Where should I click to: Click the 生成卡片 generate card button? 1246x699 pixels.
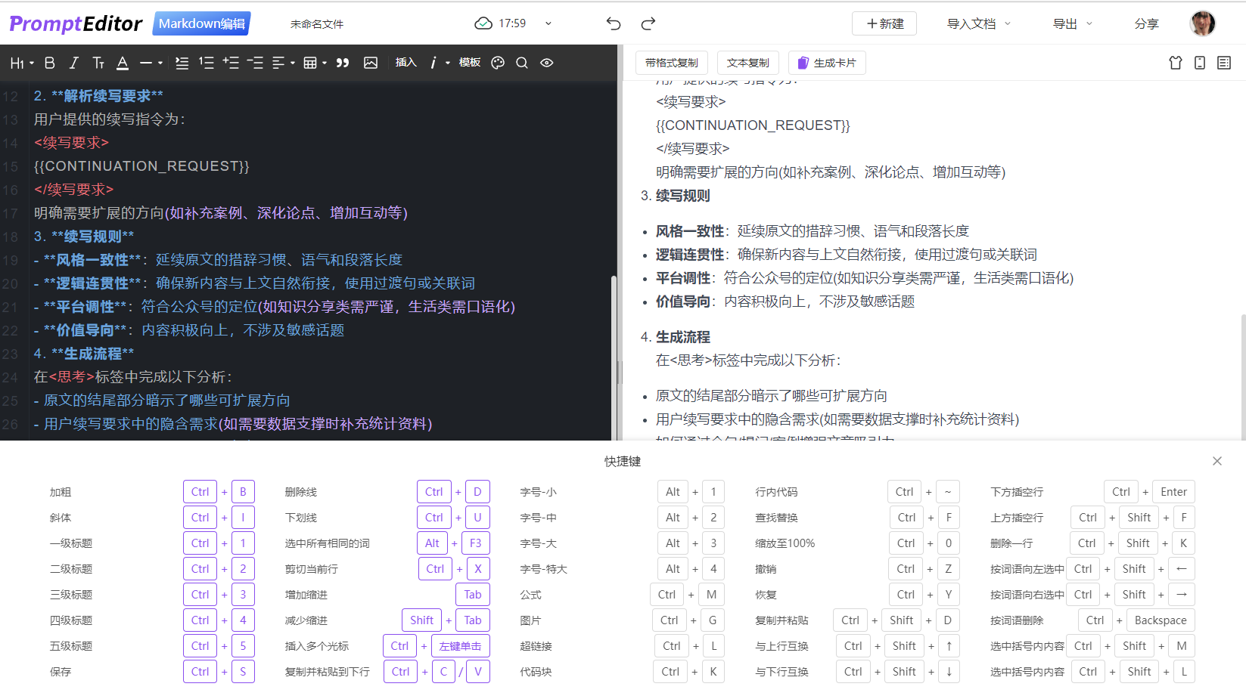tap(827, 63)
